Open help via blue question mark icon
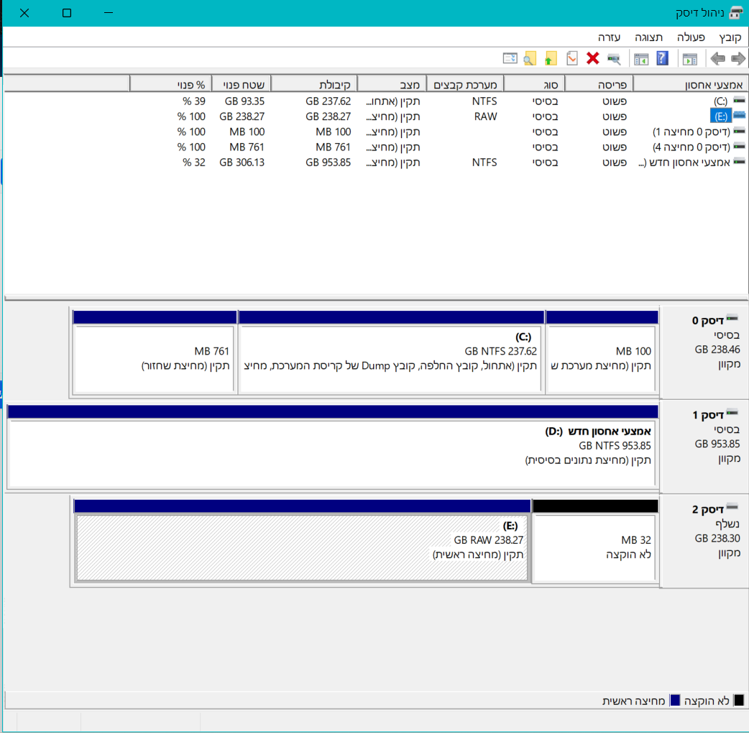The image size is (749, 733). (x=662, y=59)
